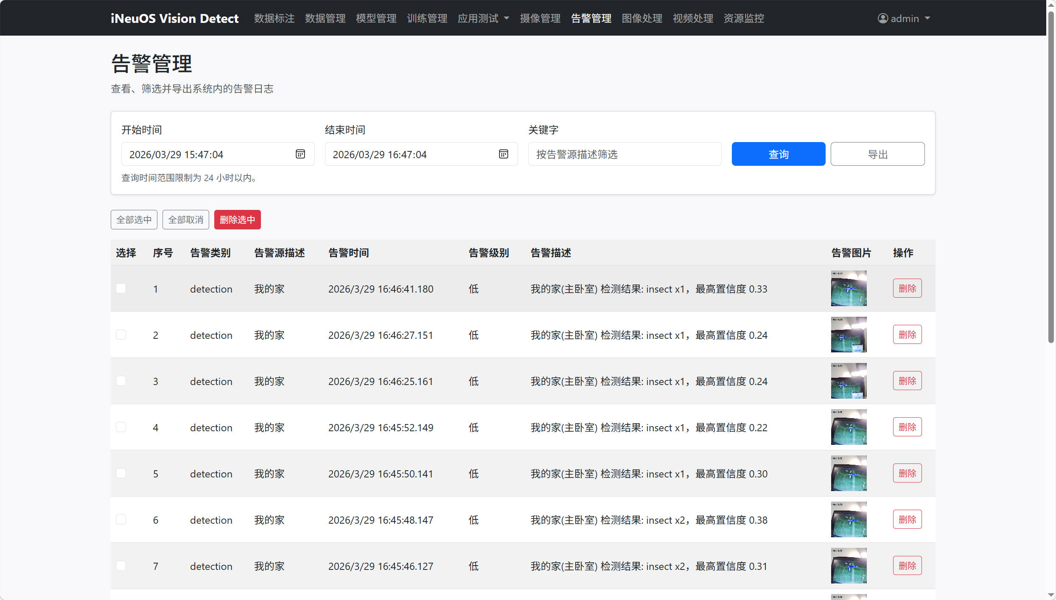This screenshot has width=1056, height=600.
Task: Open the admin account dropdown arrow
Action: (927, 18)
